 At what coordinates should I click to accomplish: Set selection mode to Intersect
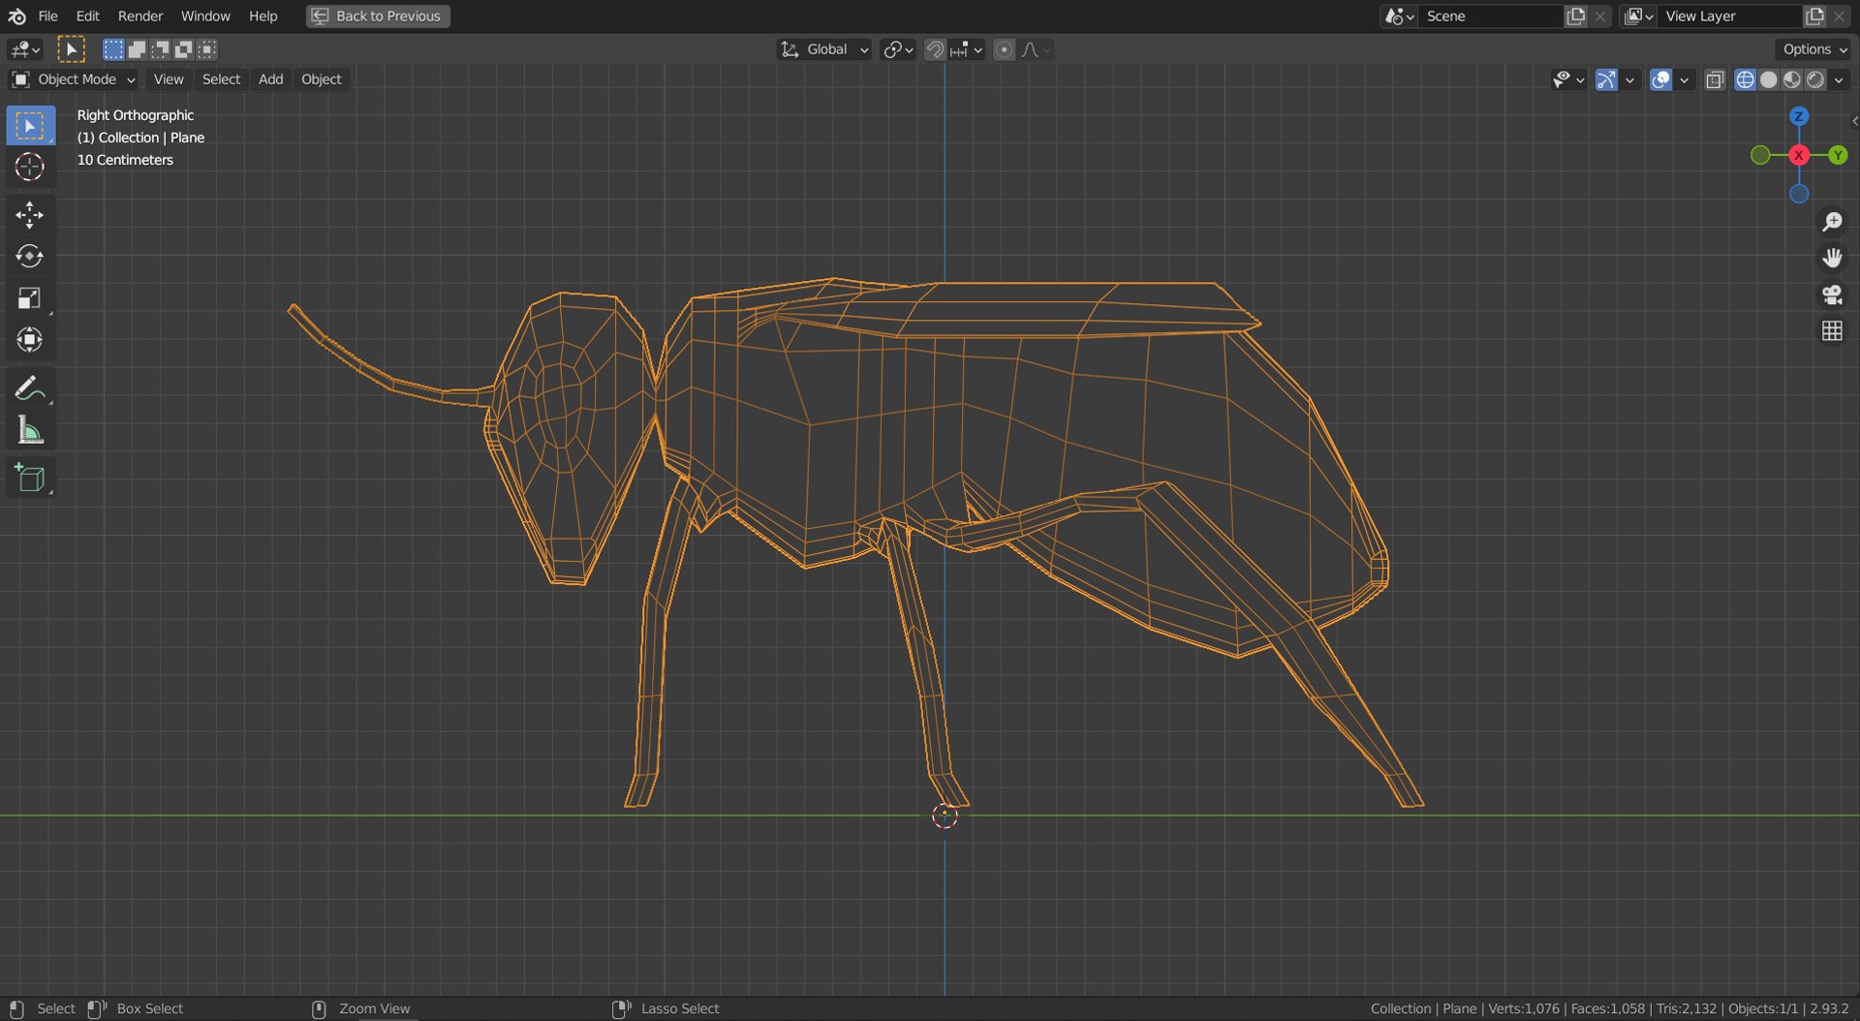pyautogui.click(x=206, y=49)
